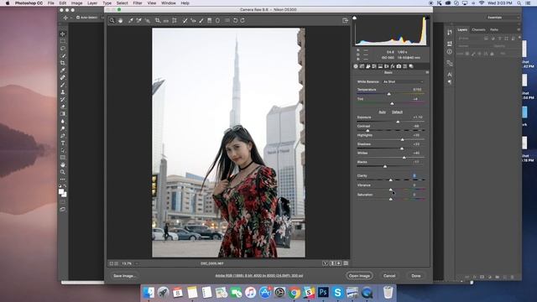
Task: Open the Effects (fx) panel tab
Action: click(393, 66)
